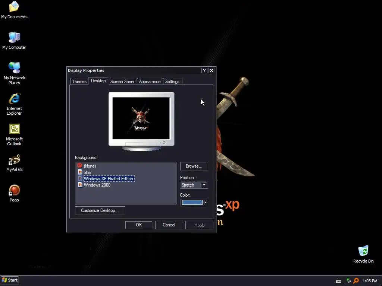Click the Start button on taskbar

click(10, 280)
